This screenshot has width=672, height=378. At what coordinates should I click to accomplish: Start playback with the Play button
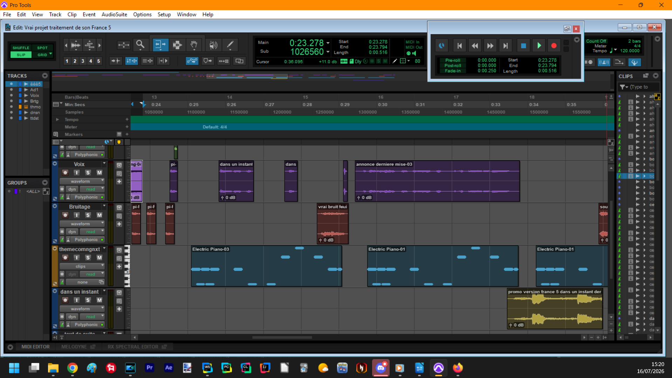(539, 46)
